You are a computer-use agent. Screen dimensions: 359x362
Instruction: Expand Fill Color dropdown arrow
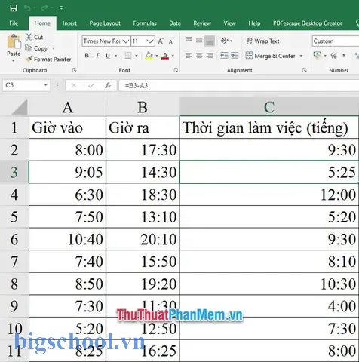(x=157, y=56)
